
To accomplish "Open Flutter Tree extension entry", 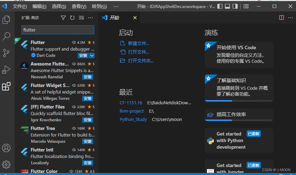I will [x=56, y=134].
